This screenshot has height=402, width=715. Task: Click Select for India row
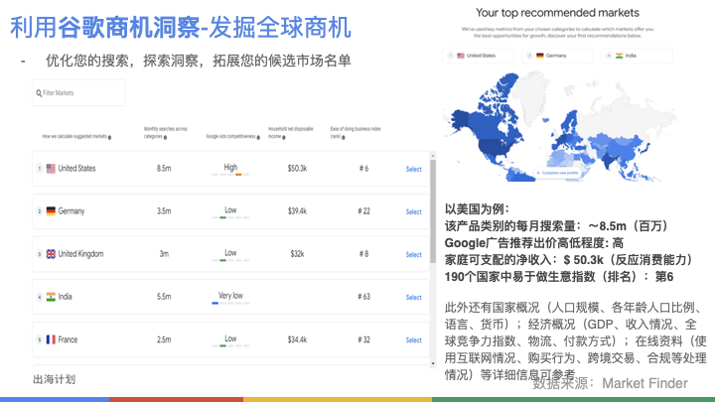click(x=413, y=298)
